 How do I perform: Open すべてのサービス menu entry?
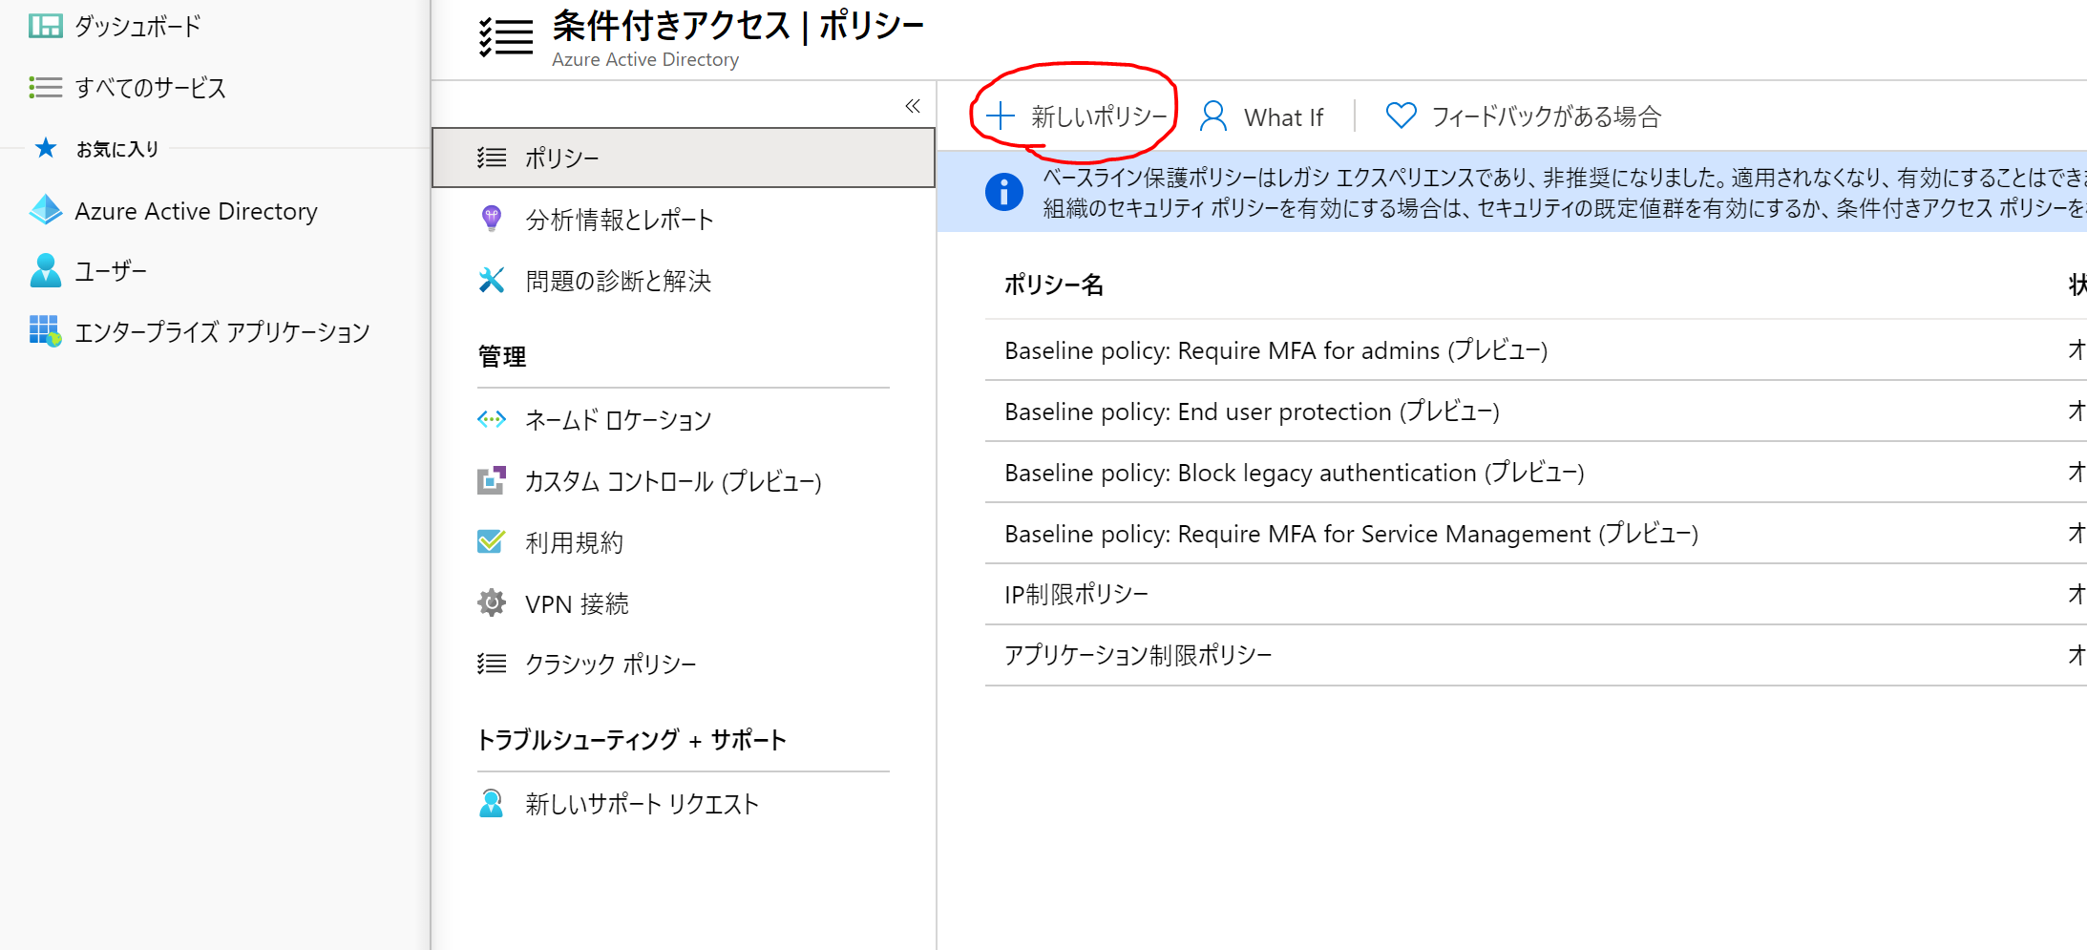pyautogui.click(x=150, y=88)
